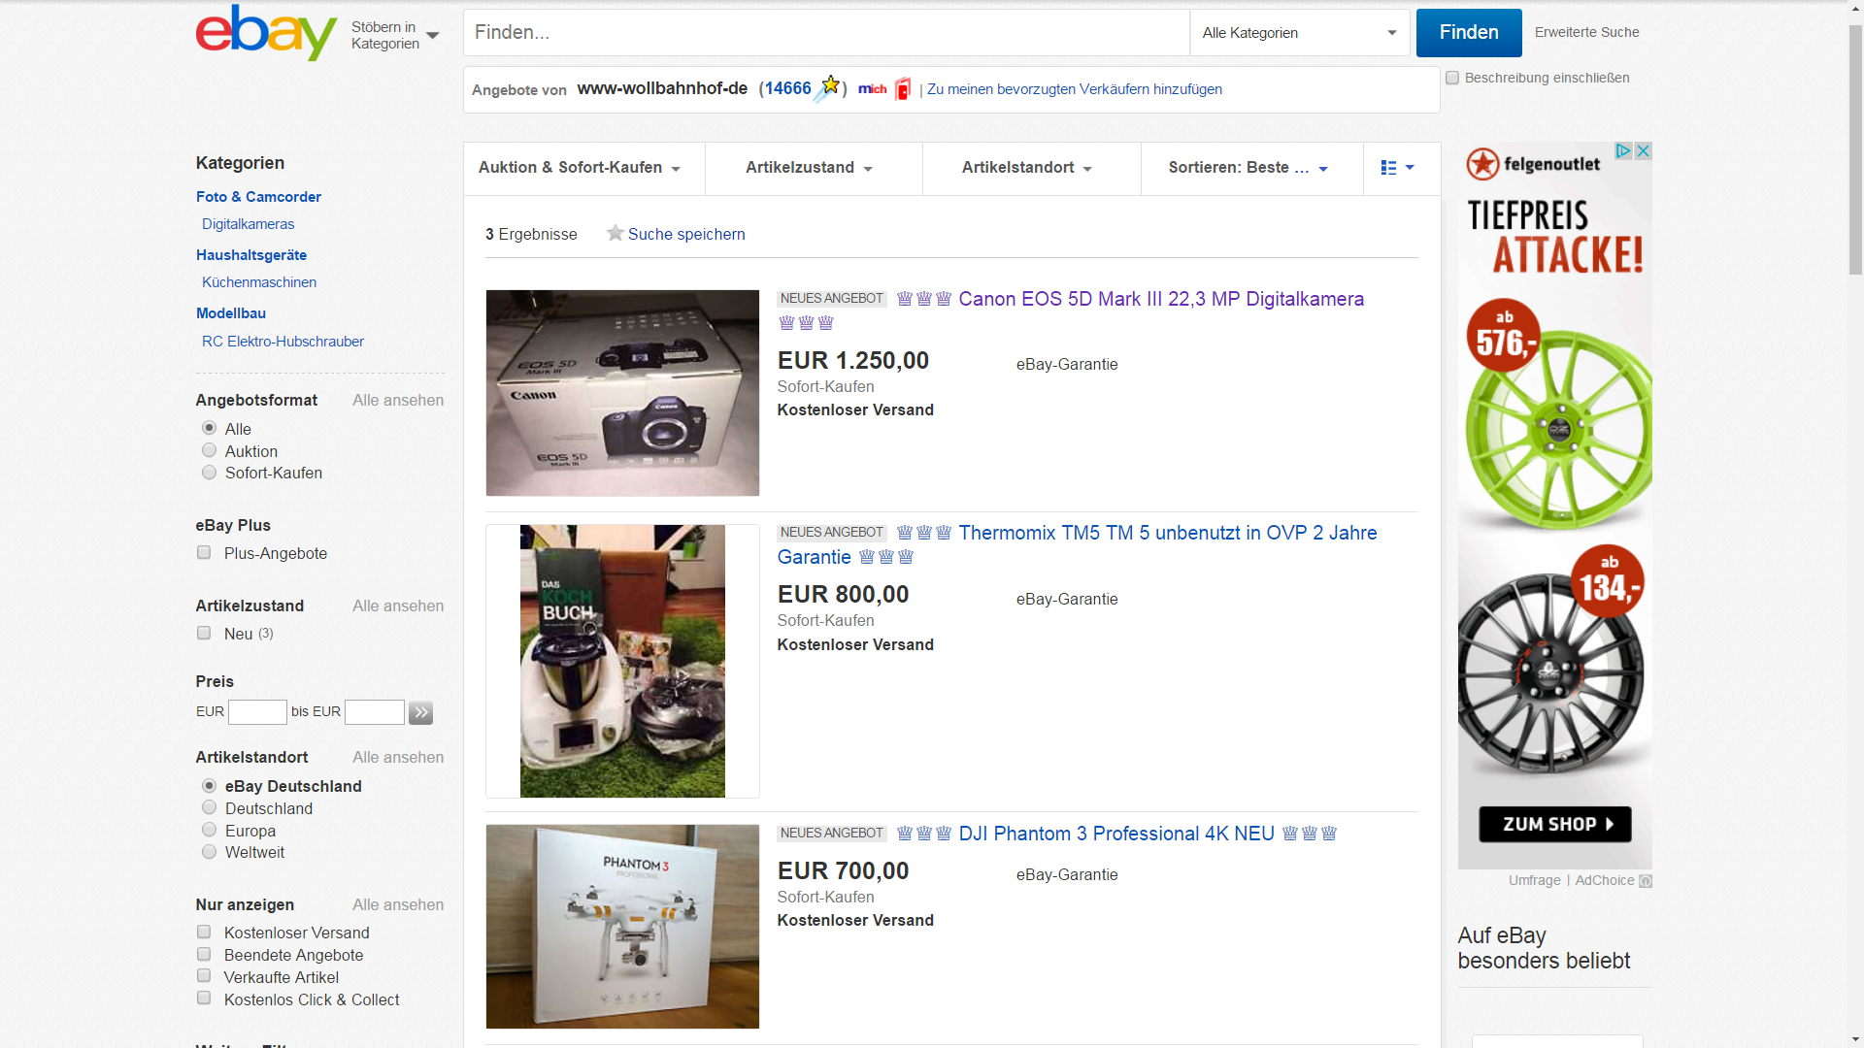Open the seller's eBay shop door icon
This screenshot has width=1864, height=1048.
[x=903, y=89]
